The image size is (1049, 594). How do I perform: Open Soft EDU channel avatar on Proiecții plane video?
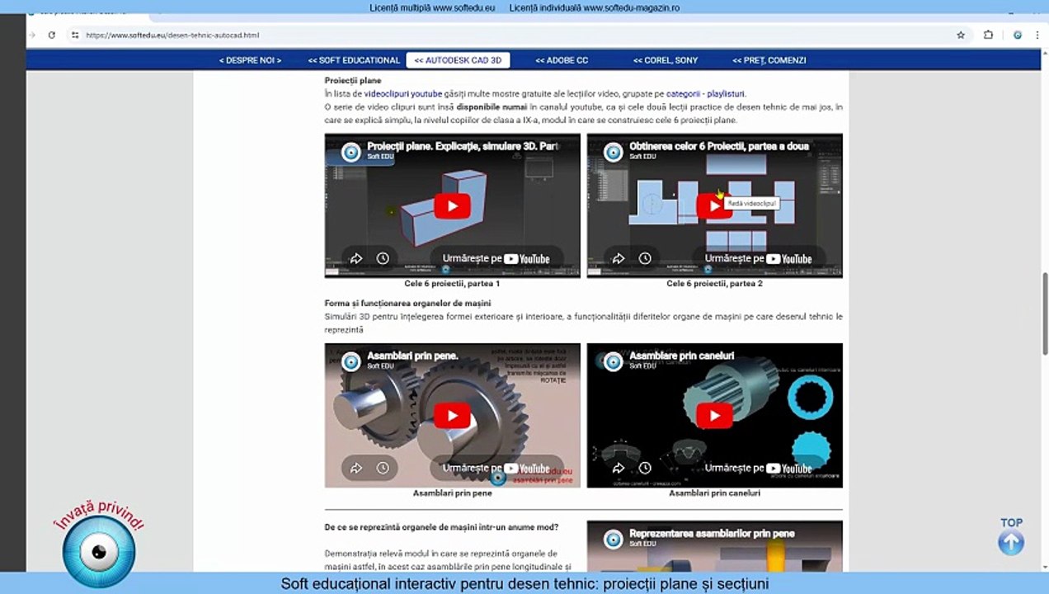(x=351, y=152)
